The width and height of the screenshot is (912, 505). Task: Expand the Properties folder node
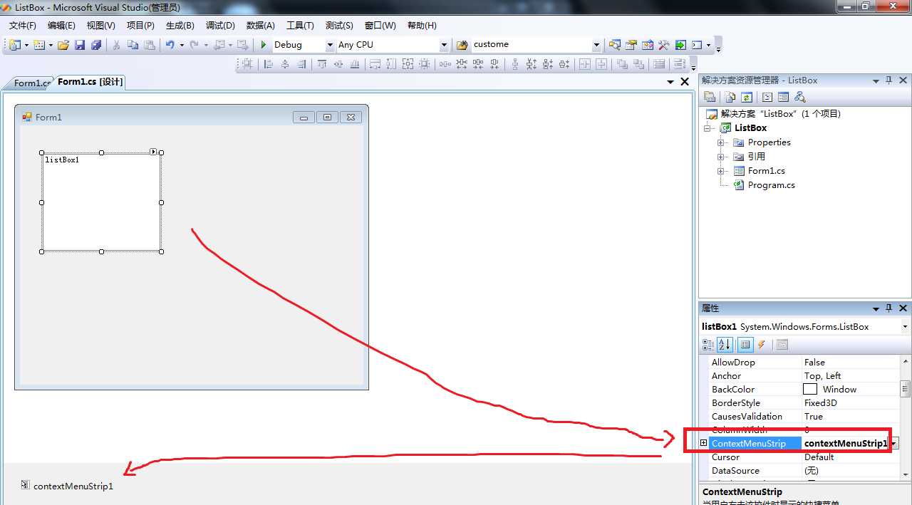click(x=721, y=142)
